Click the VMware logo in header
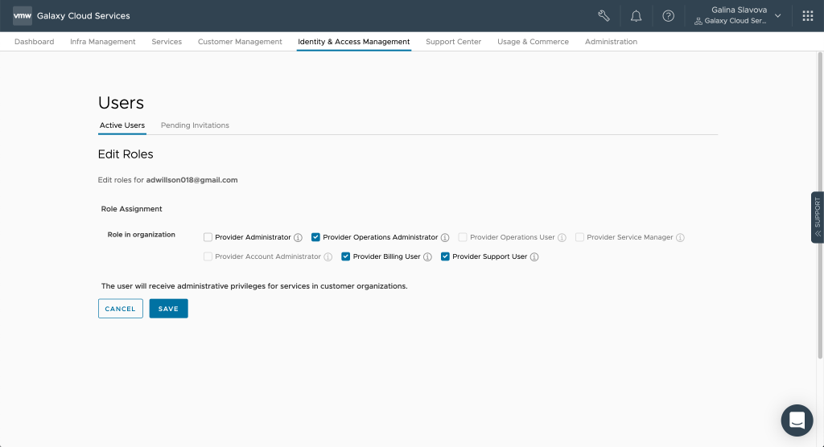Viewport: 824px width, 447px height. pyautogui.click(x=22, y=15)
